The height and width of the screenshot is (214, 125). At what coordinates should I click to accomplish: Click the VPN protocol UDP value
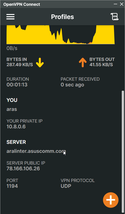(66, 186)
